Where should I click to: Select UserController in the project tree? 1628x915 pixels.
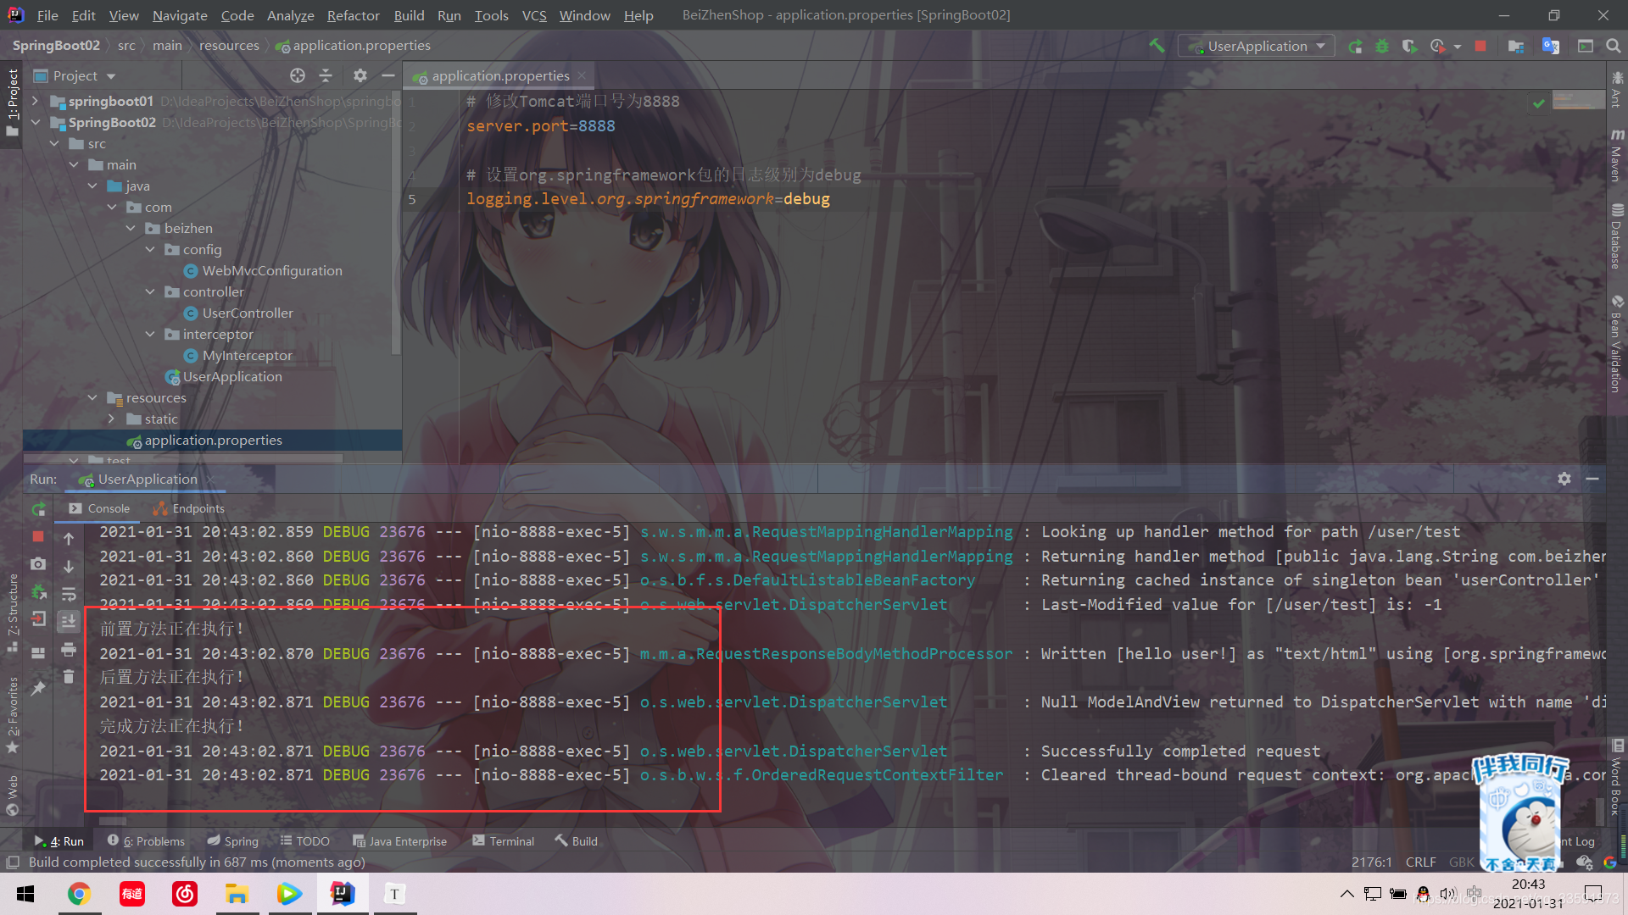(x=247, y=313)
